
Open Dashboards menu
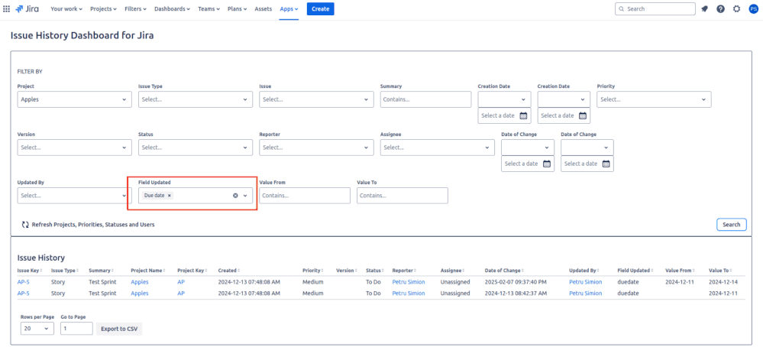click(x=173, y=8)
